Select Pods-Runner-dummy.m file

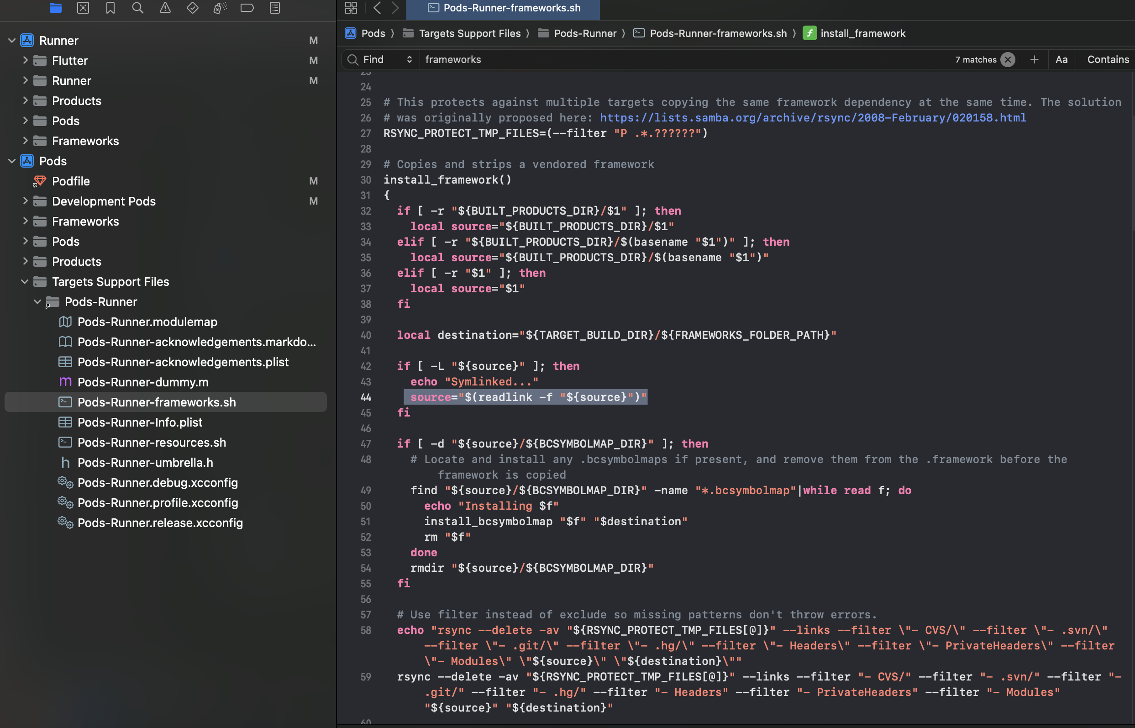coord(143,382)
